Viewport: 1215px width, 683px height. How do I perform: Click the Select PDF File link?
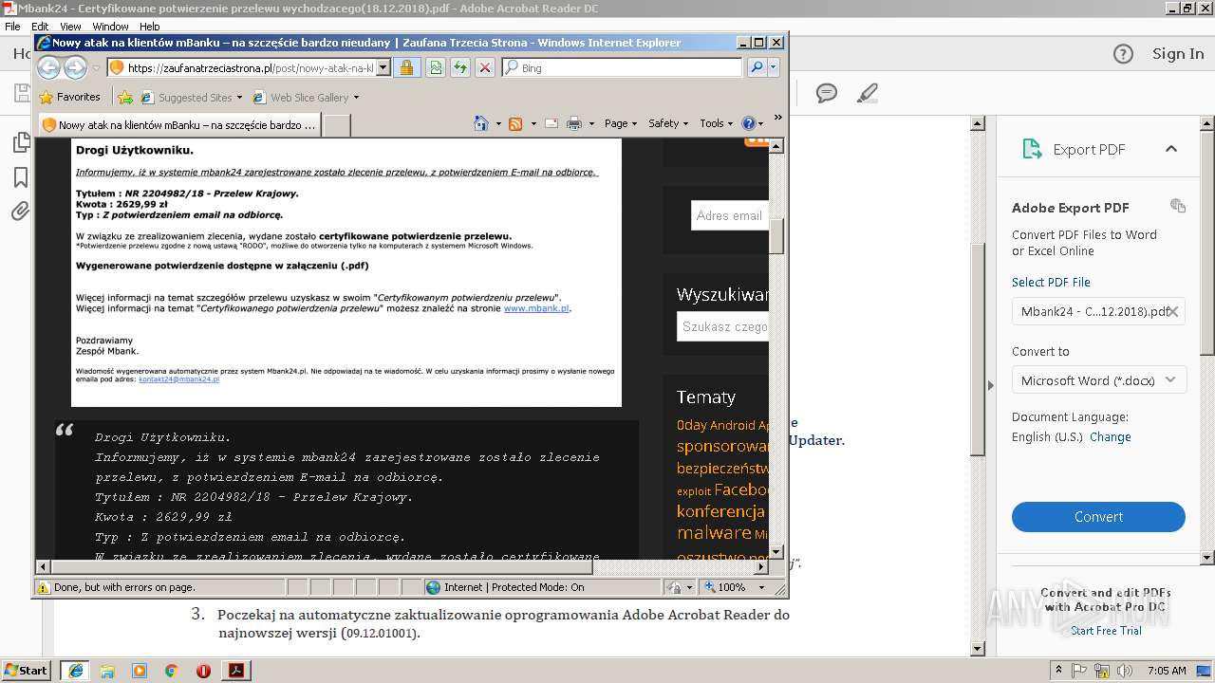(1051, 282)
